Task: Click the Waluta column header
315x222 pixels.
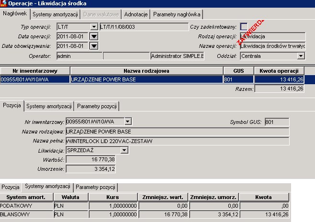Action: pos(70,197)
